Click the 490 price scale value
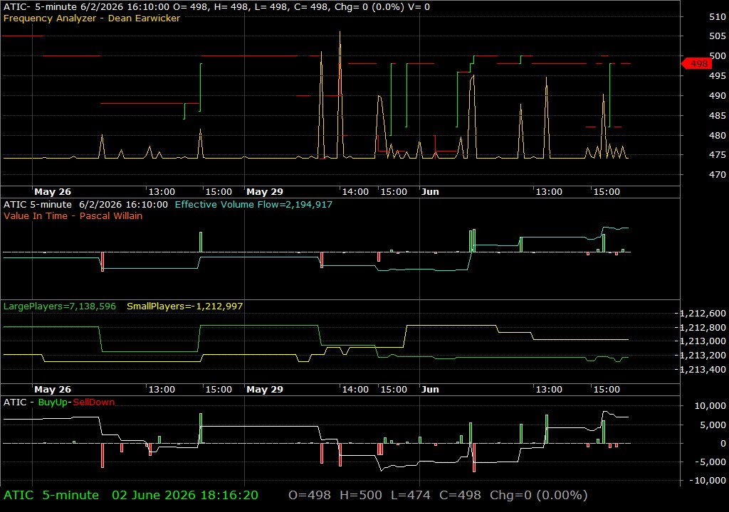 pyautogui.click(x=718, y=96)
